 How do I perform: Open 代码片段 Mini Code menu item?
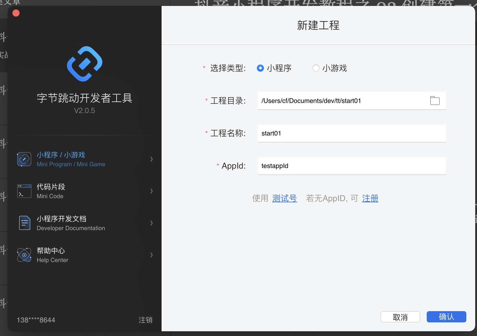85,191
